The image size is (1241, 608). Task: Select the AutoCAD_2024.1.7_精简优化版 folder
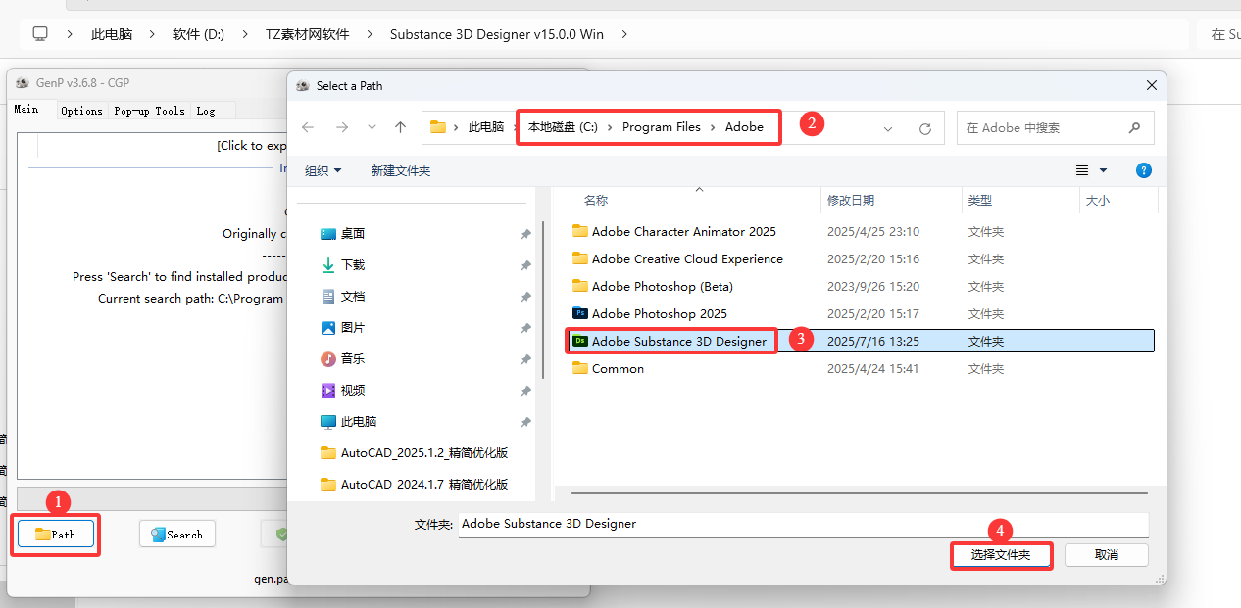(x=415, y=484)
